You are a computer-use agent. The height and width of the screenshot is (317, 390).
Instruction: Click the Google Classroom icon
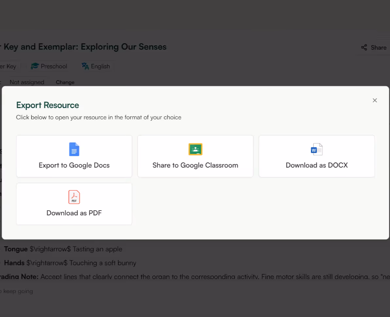195,149
